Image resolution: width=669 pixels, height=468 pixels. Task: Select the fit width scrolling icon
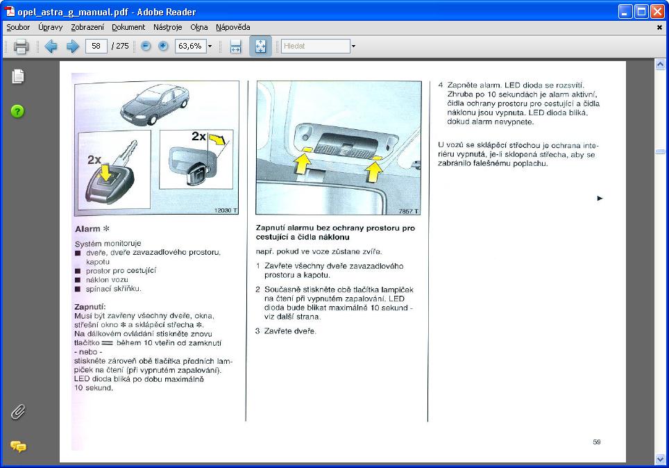tap(235, 47)
